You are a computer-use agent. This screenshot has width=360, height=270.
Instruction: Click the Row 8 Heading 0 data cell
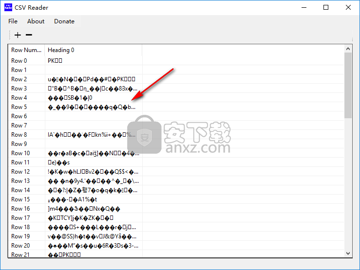(94, 135)
